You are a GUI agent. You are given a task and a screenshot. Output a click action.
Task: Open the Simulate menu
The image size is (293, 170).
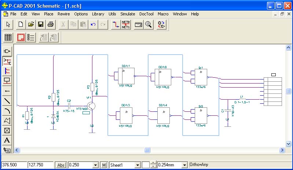128,14
